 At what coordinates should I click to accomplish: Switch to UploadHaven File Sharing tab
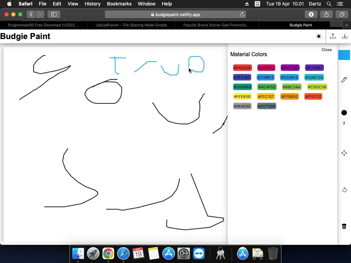coord(131,25)
